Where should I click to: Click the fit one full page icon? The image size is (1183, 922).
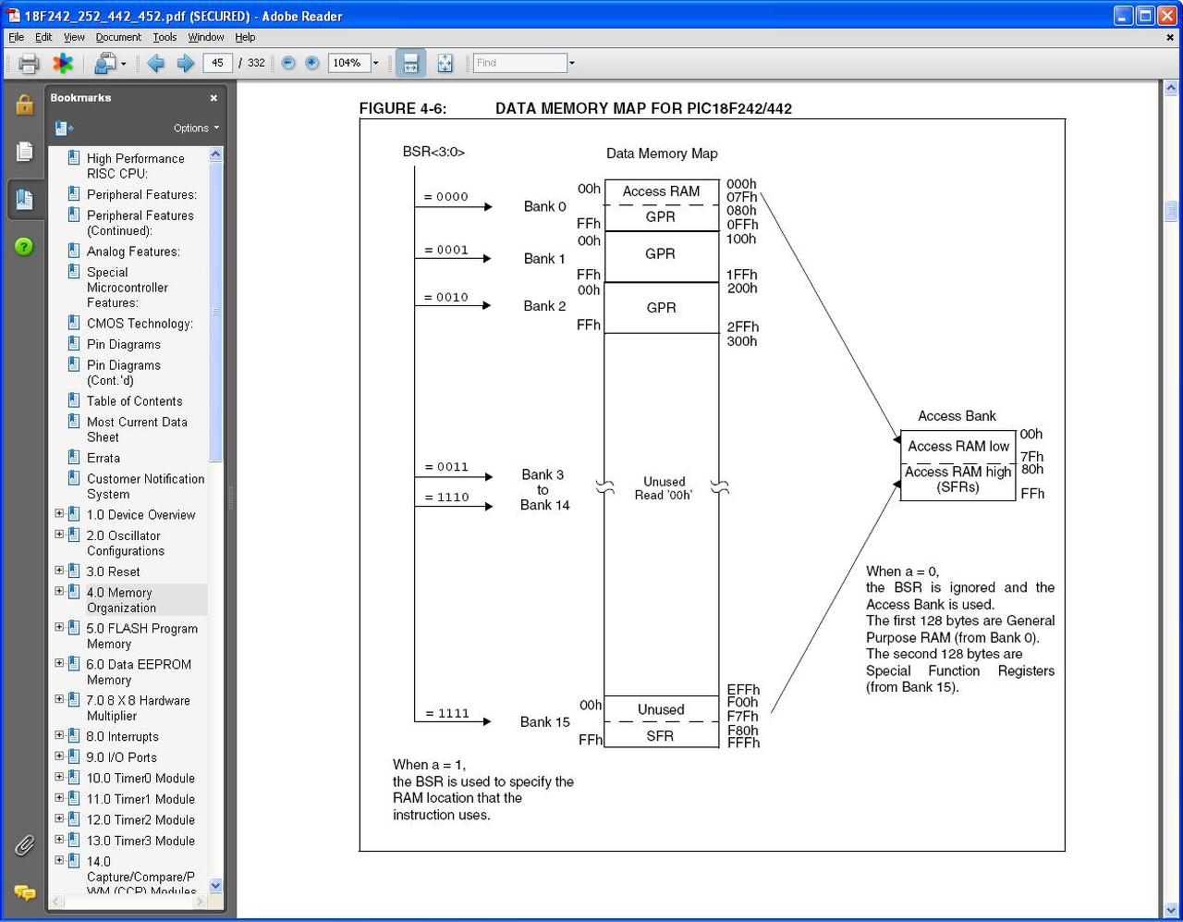click(445, 63)
